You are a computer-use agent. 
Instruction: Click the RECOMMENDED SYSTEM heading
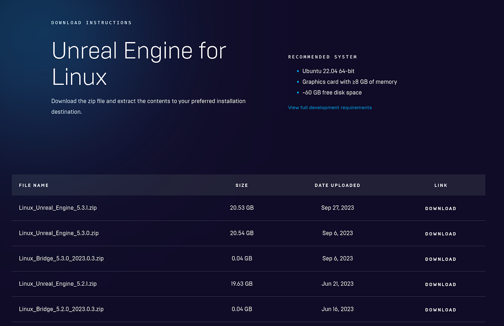coord(323,57)
